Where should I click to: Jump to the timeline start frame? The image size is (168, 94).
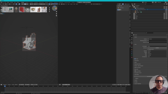coord(63,85)
